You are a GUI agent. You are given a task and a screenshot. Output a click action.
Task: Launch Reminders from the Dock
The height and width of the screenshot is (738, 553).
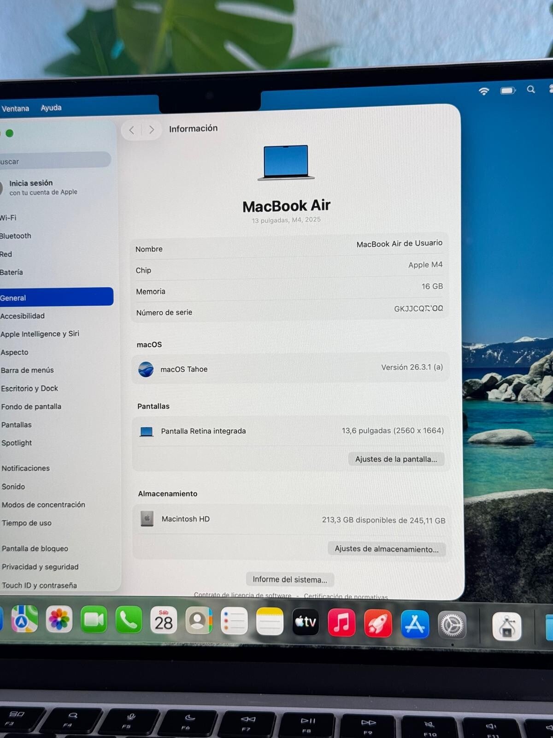click(234, 621)
